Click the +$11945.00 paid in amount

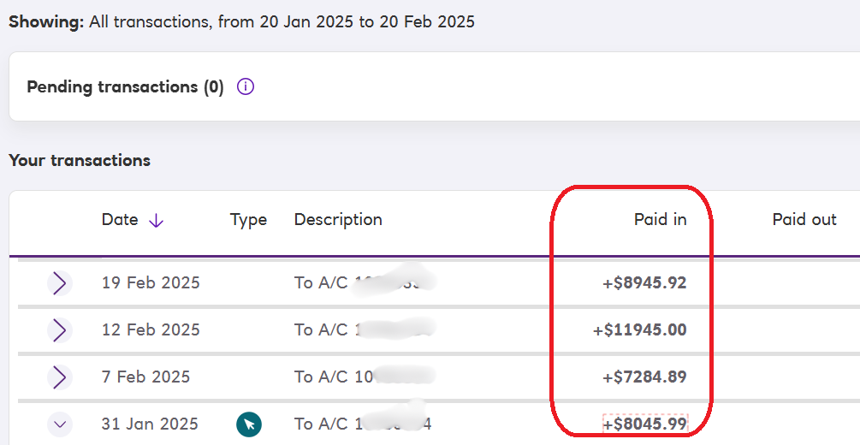point(639,330)
